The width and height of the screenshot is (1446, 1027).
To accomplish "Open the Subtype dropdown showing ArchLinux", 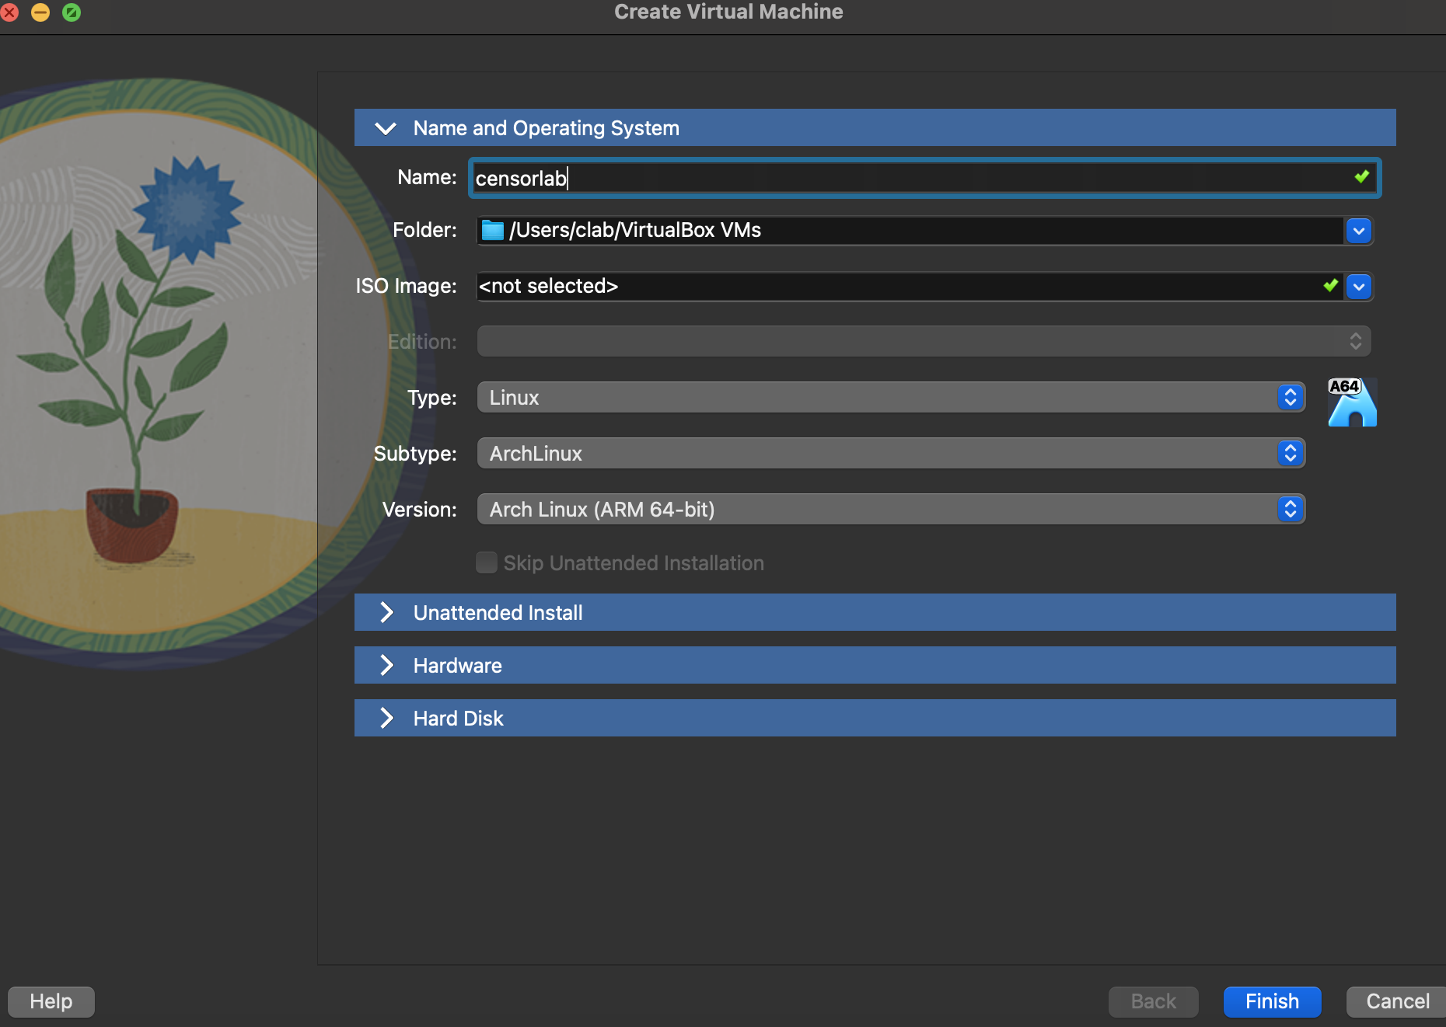I will coord(890,454).
